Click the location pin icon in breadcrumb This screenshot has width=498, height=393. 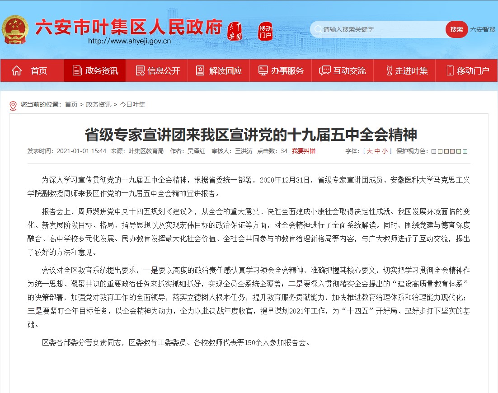coord(13,105)
